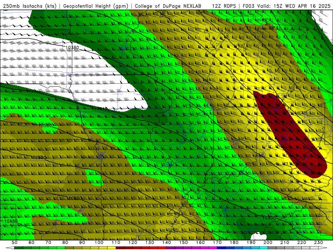
Task: Click the '12Z RDPS' model run text
Action: 224,6
